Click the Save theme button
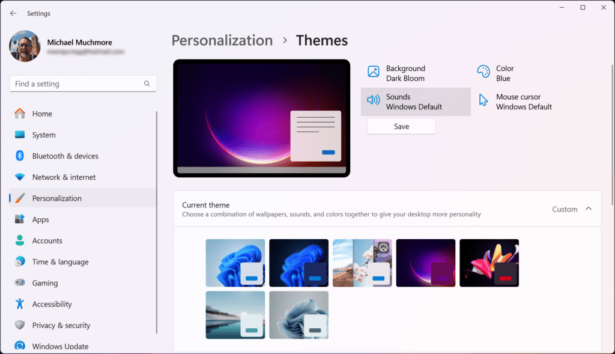 [x=401, y=126]
